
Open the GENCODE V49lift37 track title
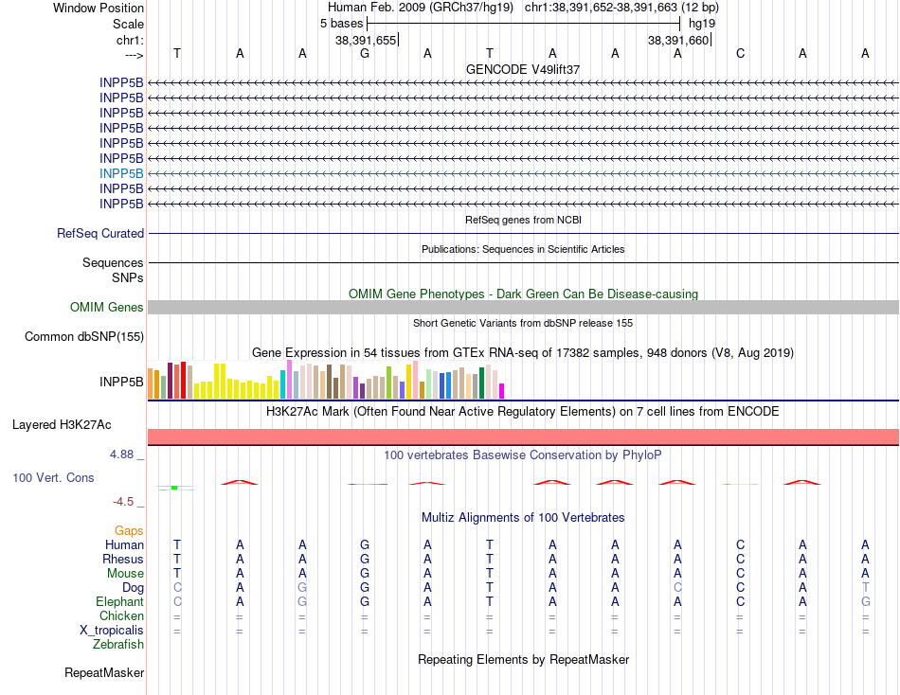click(x=523, y=69)
